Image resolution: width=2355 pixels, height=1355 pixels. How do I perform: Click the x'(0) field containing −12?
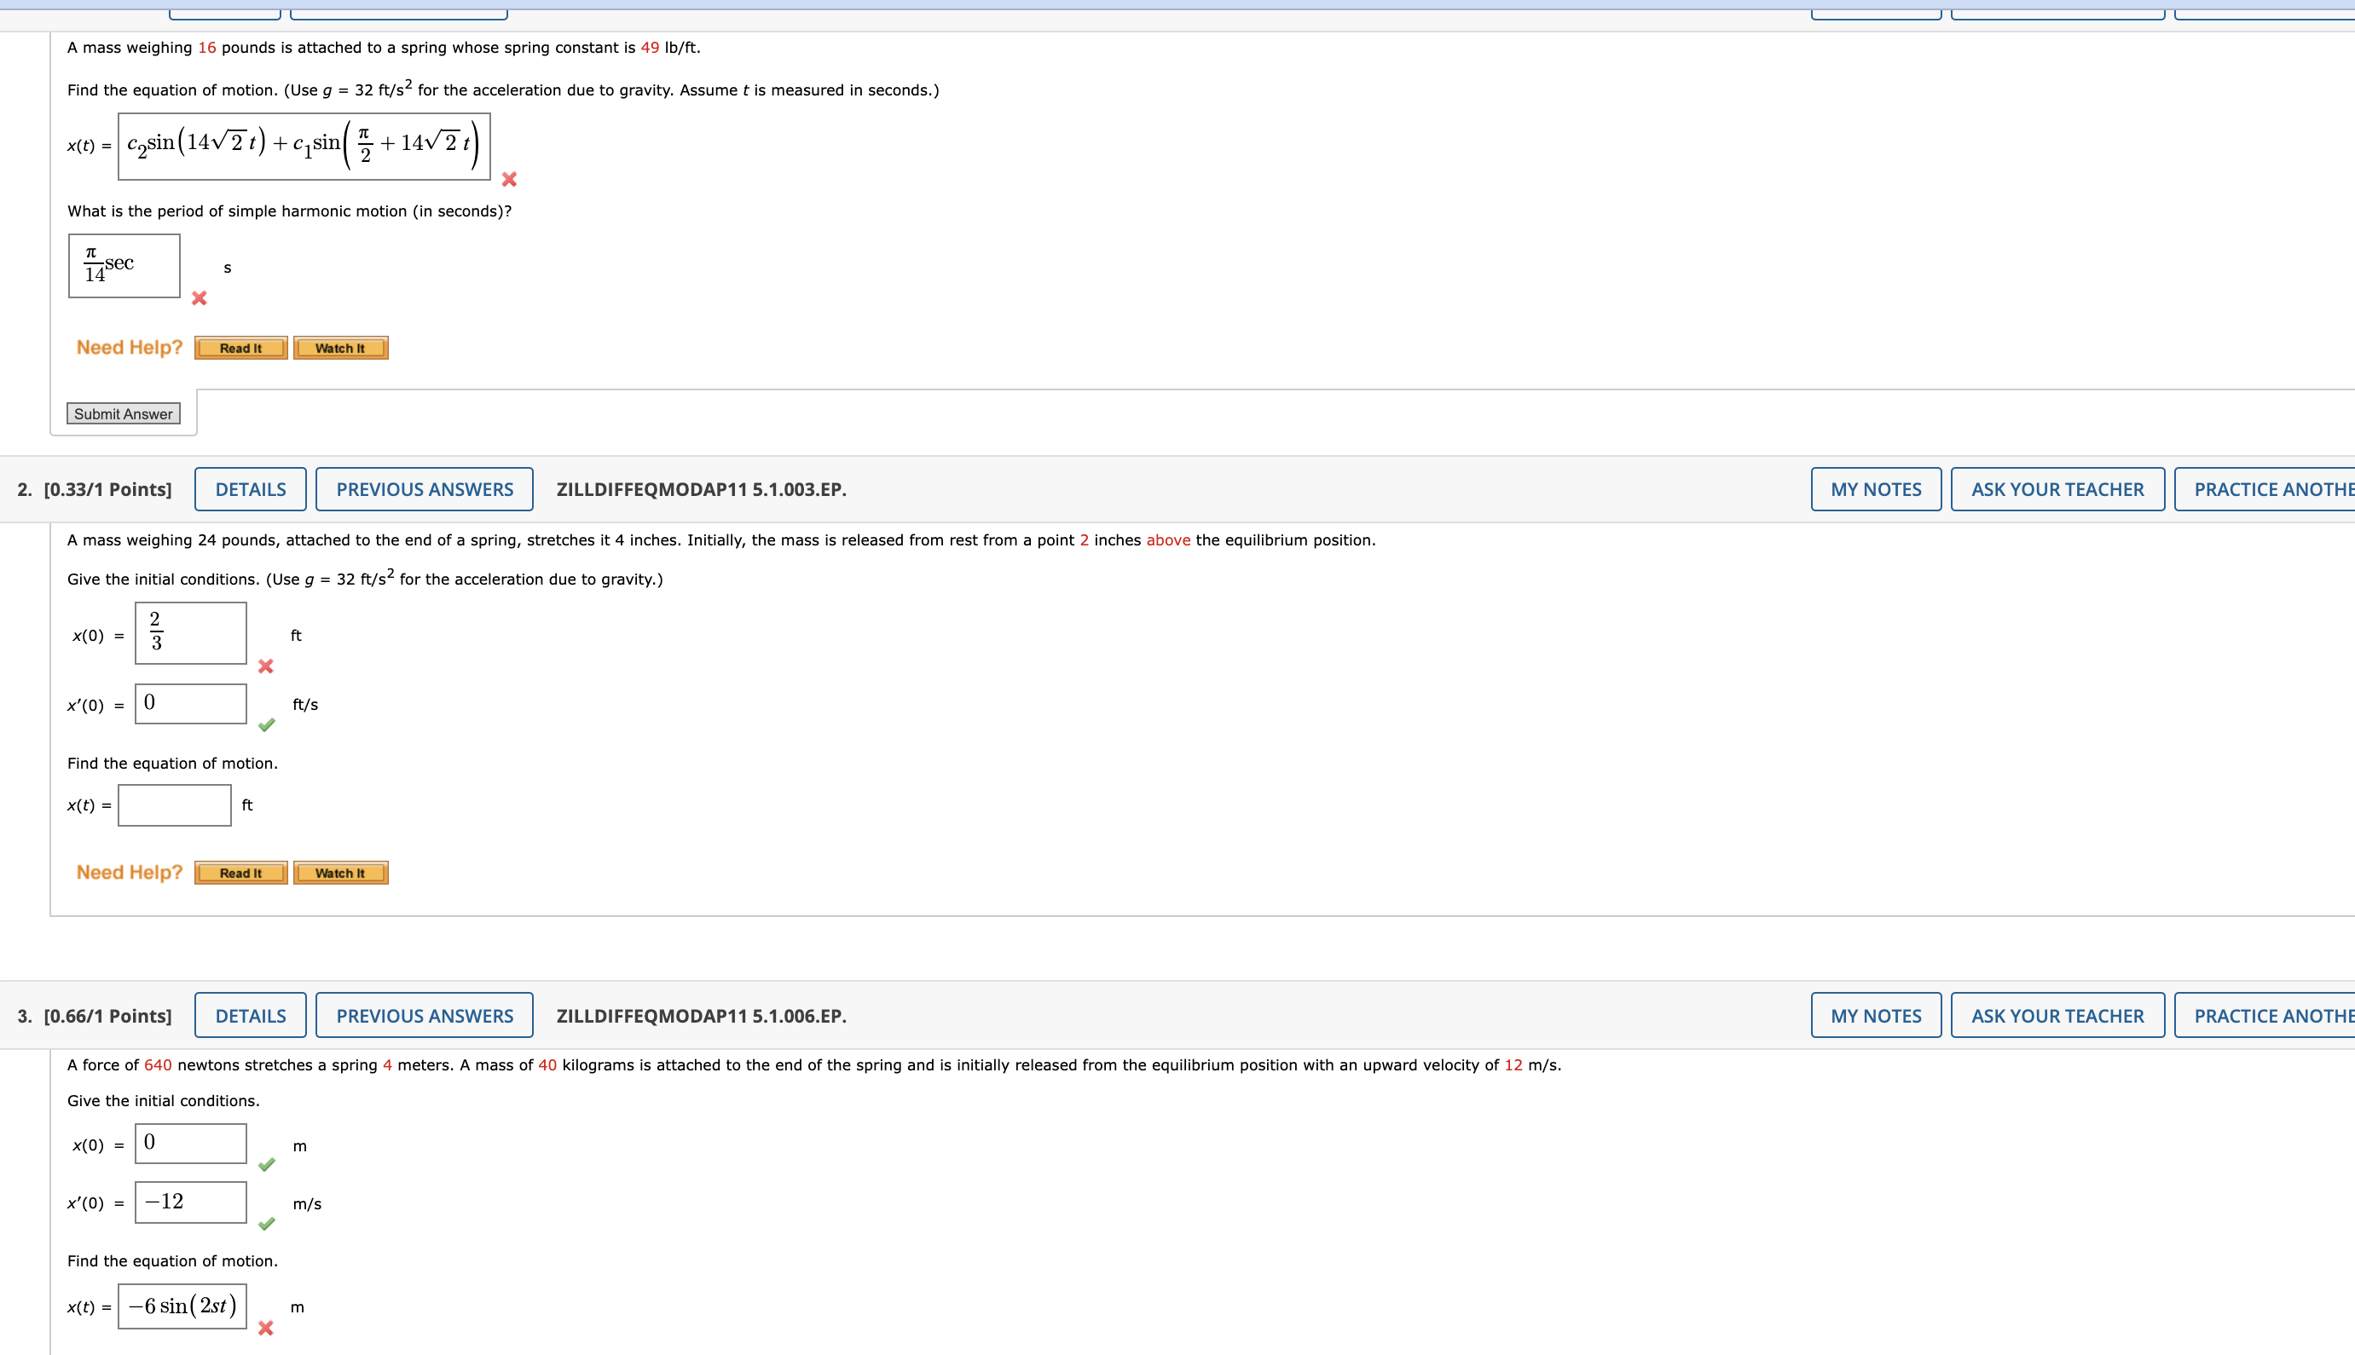[191, 1202]
